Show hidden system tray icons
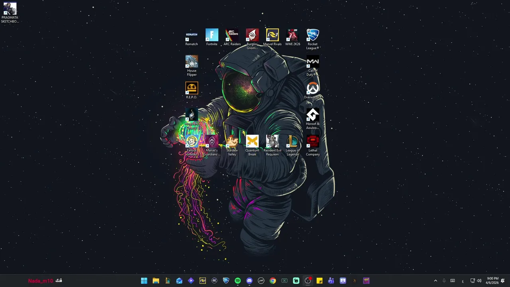Image resolution: width=510 pixels, height=287 pixels. coord(435,281)
